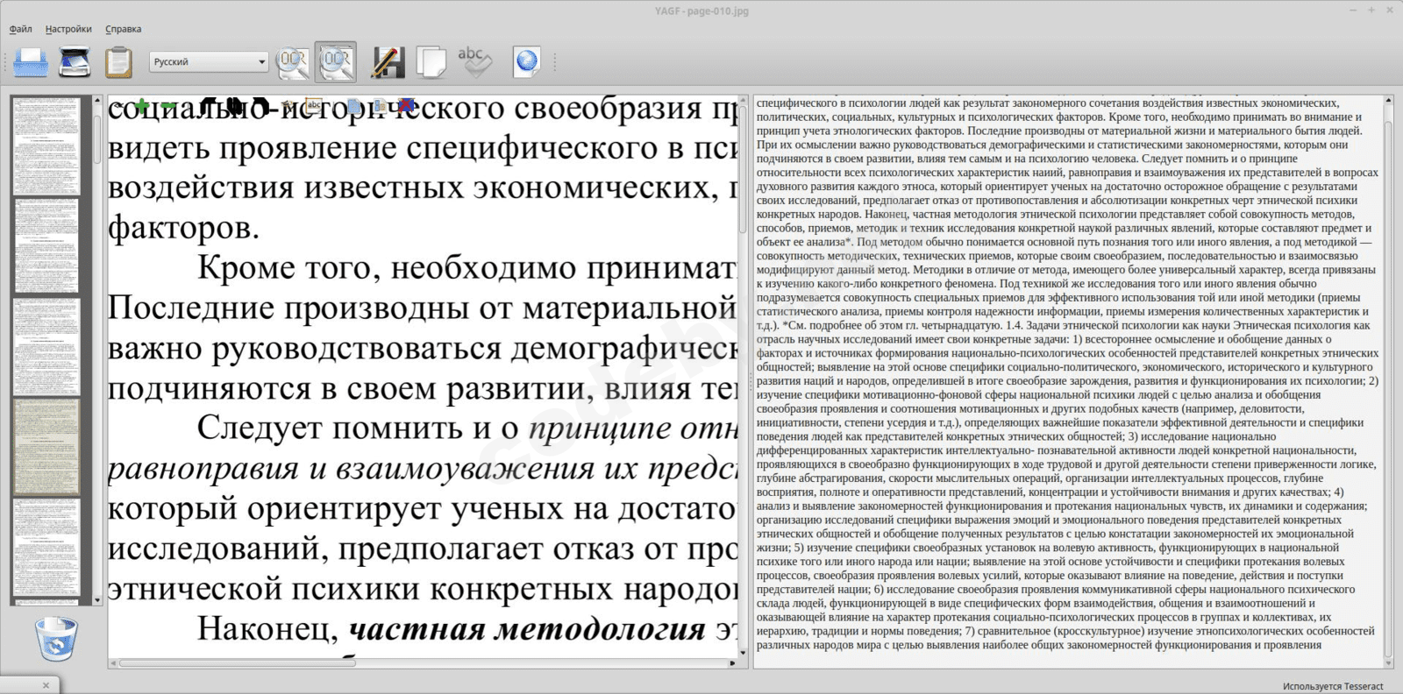Click the globe icon in toolbar

[526, 62]
